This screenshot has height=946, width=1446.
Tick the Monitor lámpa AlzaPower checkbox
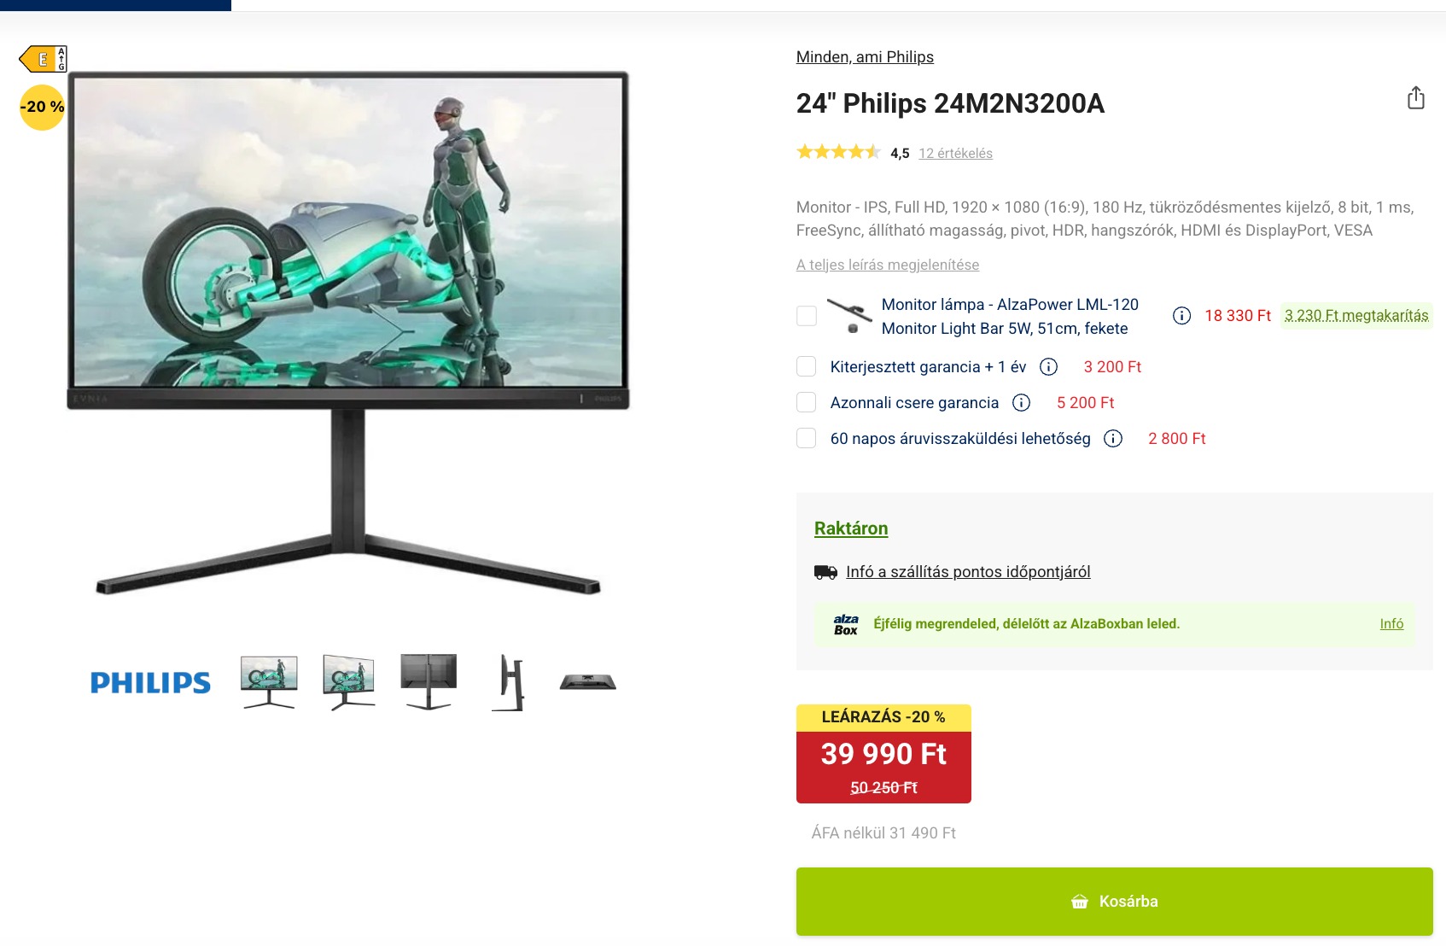807,316
